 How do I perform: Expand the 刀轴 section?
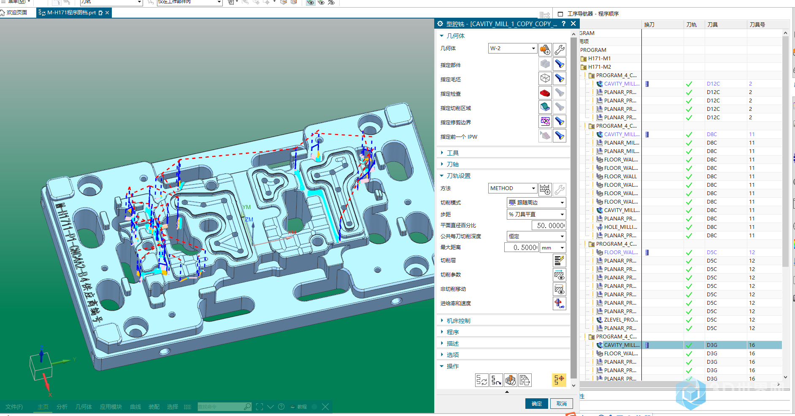(452, 164)
